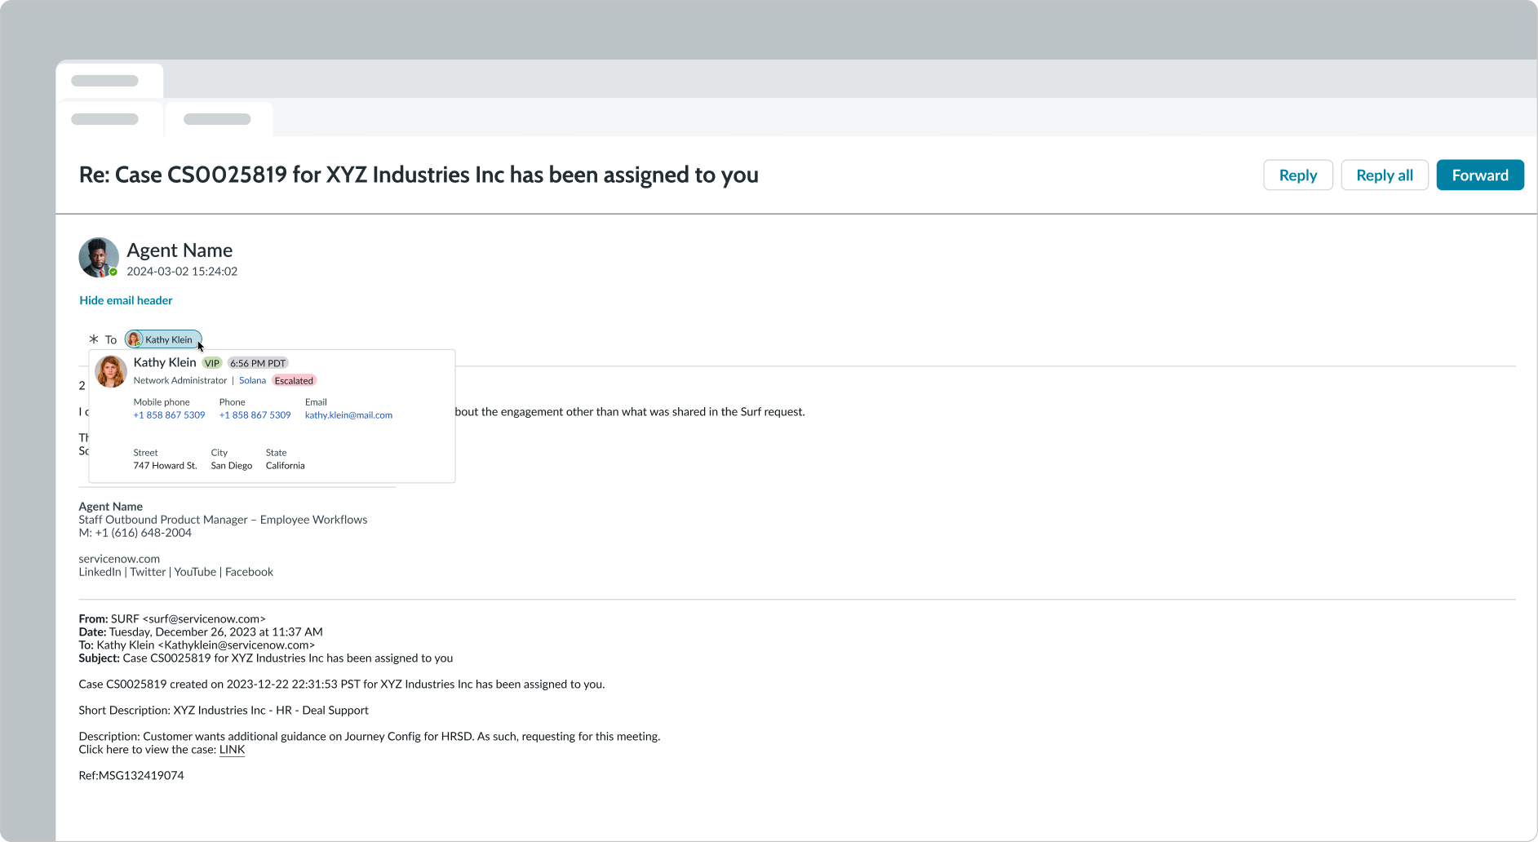The image size is (1538, 842).
Task: Click Forward to forward this email
Action: click(x=1479, y=175)
